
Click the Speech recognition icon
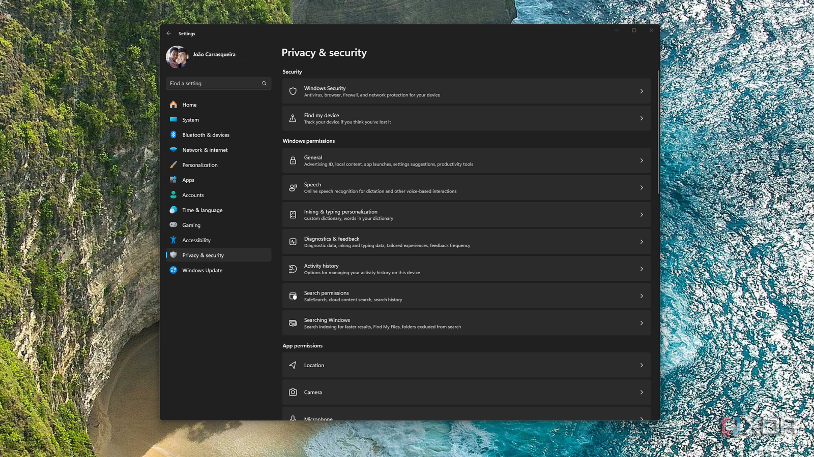click(x=293, y=187)
